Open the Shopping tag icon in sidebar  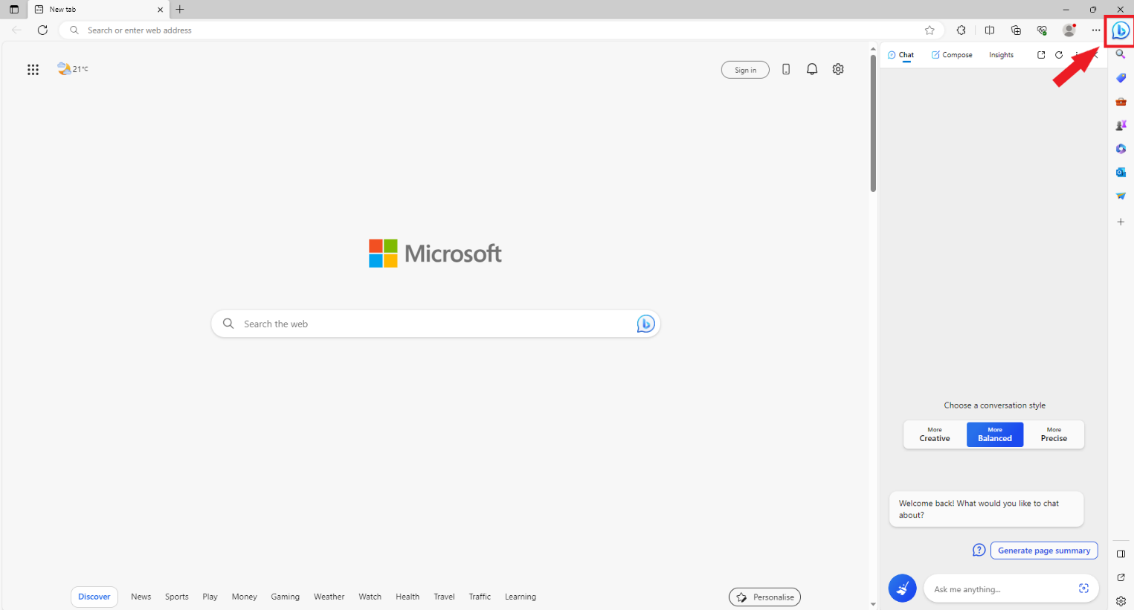(1121, 78)
